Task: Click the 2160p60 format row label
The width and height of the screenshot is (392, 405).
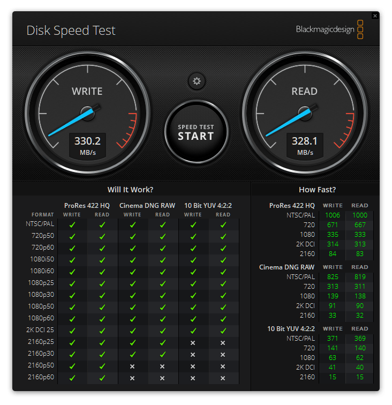Action: click(x=41, y=377)
